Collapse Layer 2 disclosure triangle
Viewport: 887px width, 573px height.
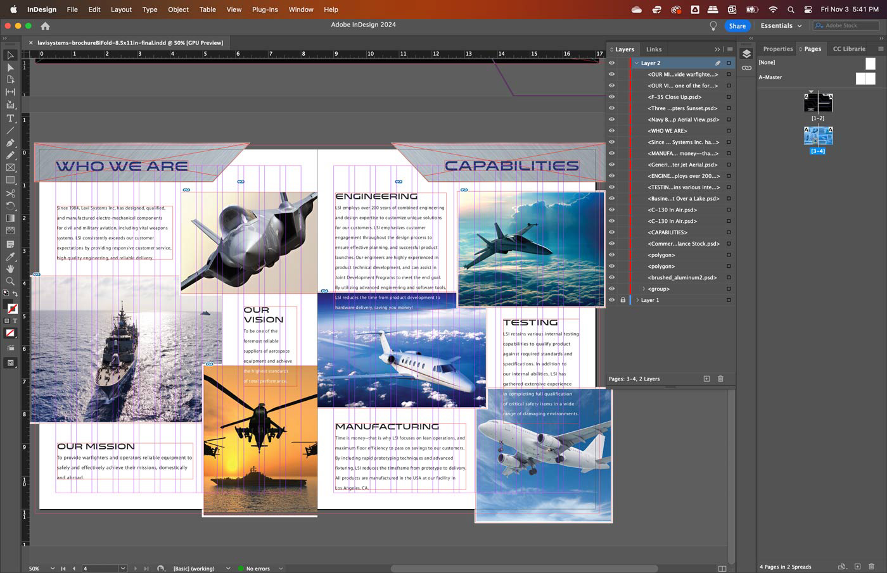(x=637, y=63)
